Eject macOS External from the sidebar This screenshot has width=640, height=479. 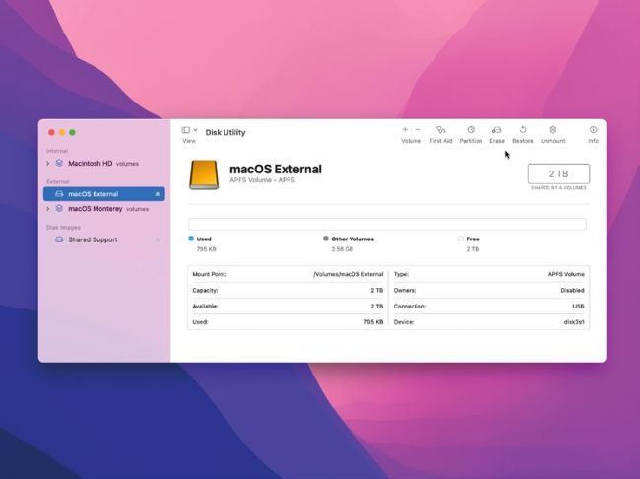[158, 195]
